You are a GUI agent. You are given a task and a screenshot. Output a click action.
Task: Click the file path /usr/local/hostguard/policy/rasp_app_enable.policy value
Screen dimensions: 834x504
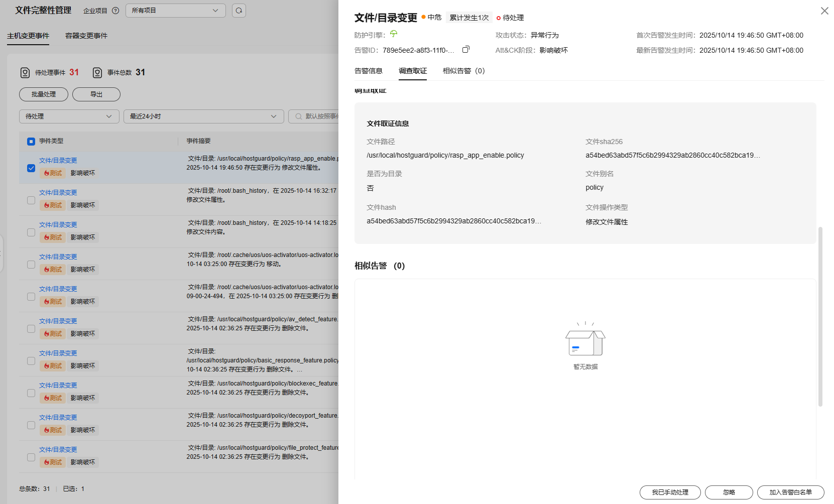click(x=445, y=155)
